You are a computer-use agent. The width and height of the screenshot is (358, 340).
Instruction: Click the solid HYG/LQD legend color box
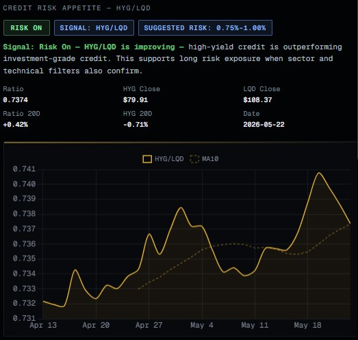pyautogui.click(x=147, y=159)
